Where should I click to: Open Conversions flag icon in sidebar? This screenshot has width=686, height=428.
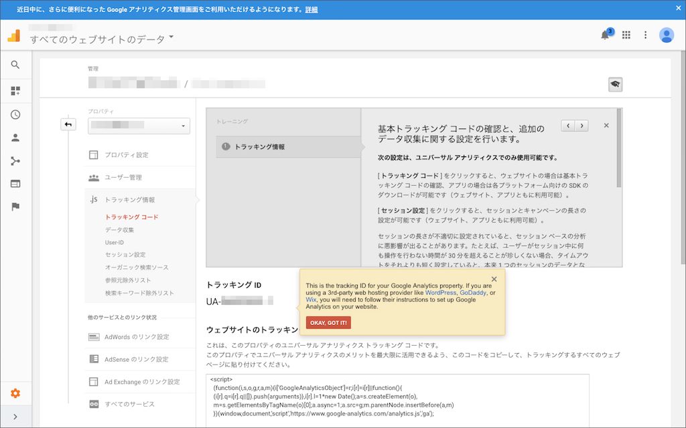(x=15, y=207)
